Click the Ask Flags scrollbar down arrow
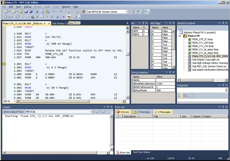This screenshot has height=161, width=230. 173,67
